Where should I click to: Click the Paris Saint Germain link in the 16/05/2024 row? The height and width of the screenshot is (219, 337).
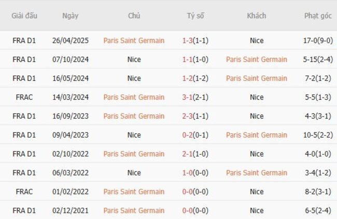click(256, 78)
